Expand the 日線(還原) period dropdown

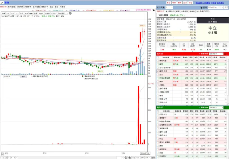point(63,13)
